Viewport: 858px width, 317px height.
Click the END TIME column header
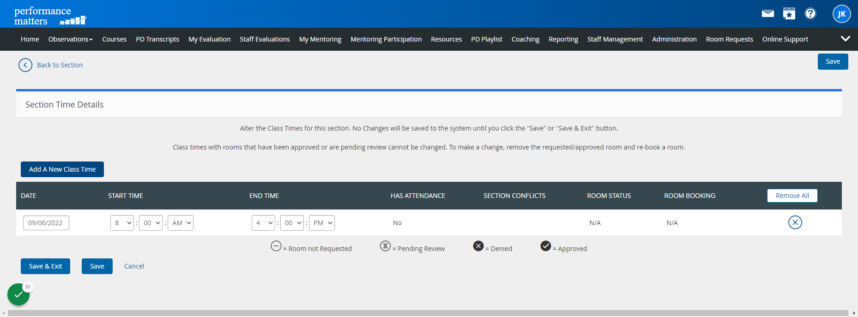[x=264, y=196]
